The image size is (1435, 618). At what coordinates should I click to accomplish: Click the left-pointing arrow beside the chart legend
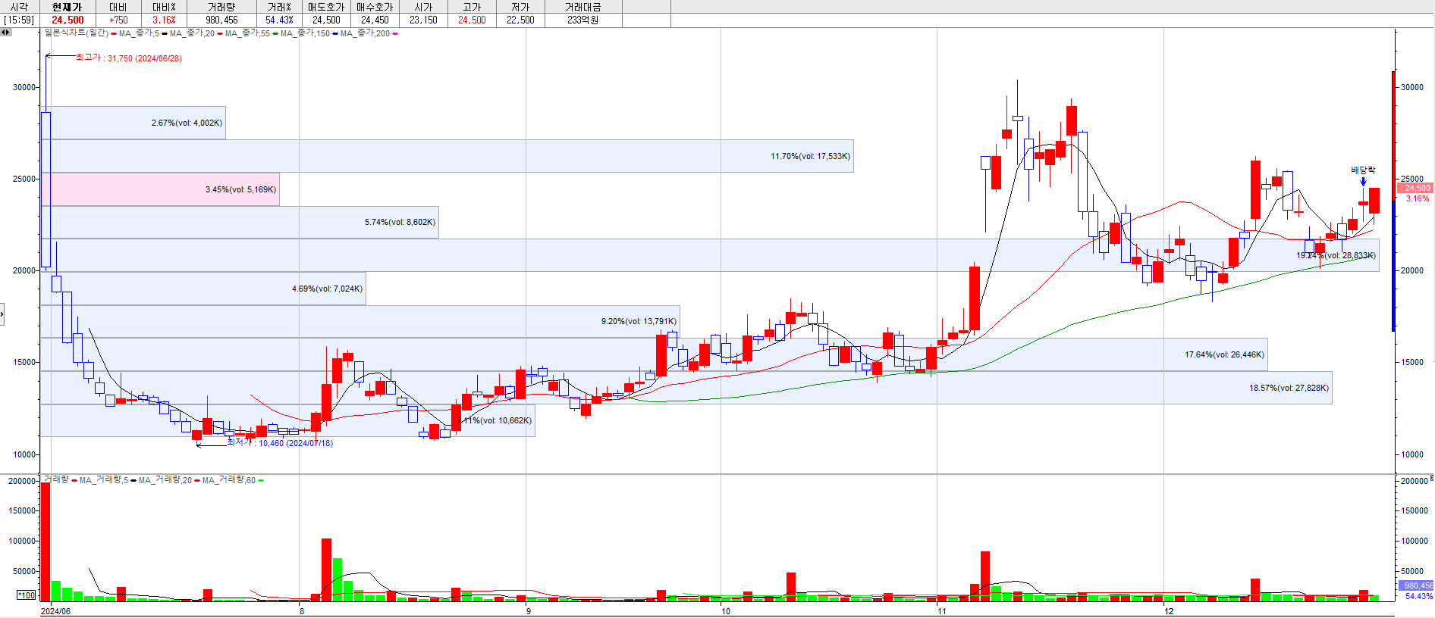coord(3,33)
